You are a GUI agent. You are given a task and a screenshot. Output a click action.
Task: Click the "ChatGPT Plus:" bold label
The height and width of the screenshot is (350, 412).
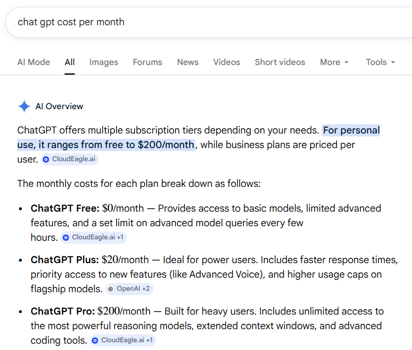tap(65, 260)
